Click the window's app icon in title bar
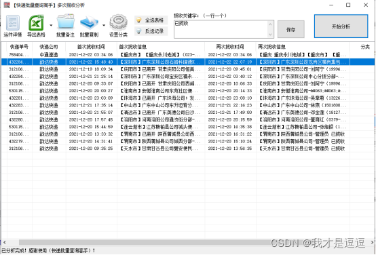The image size is (376, 255). [7, 5]
